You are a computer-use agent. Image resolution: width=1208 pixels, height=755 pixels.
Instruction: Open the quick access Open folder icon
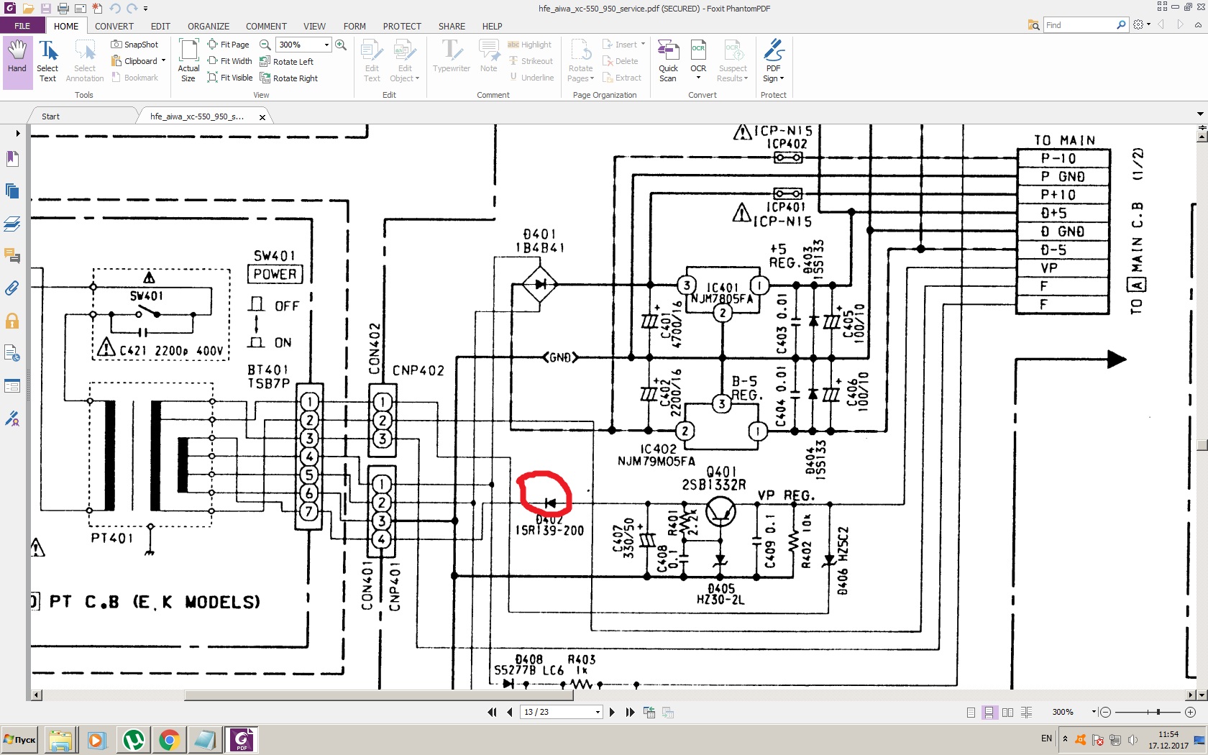28,9
